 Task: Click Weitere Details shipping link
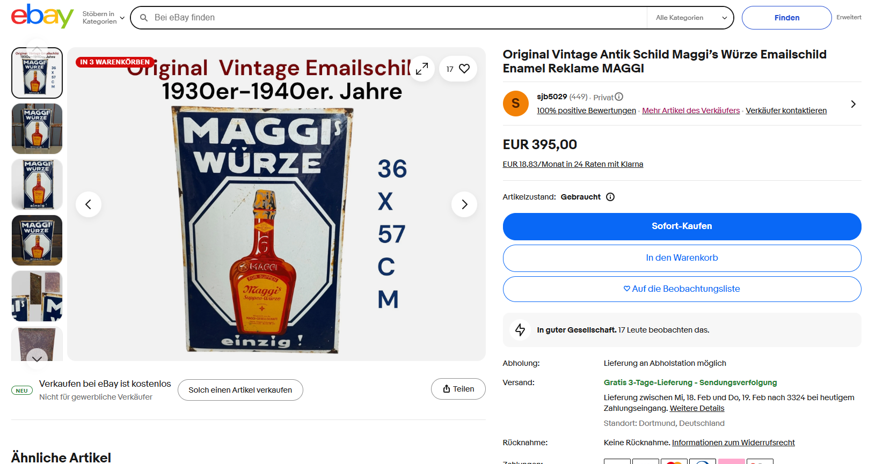697,408
